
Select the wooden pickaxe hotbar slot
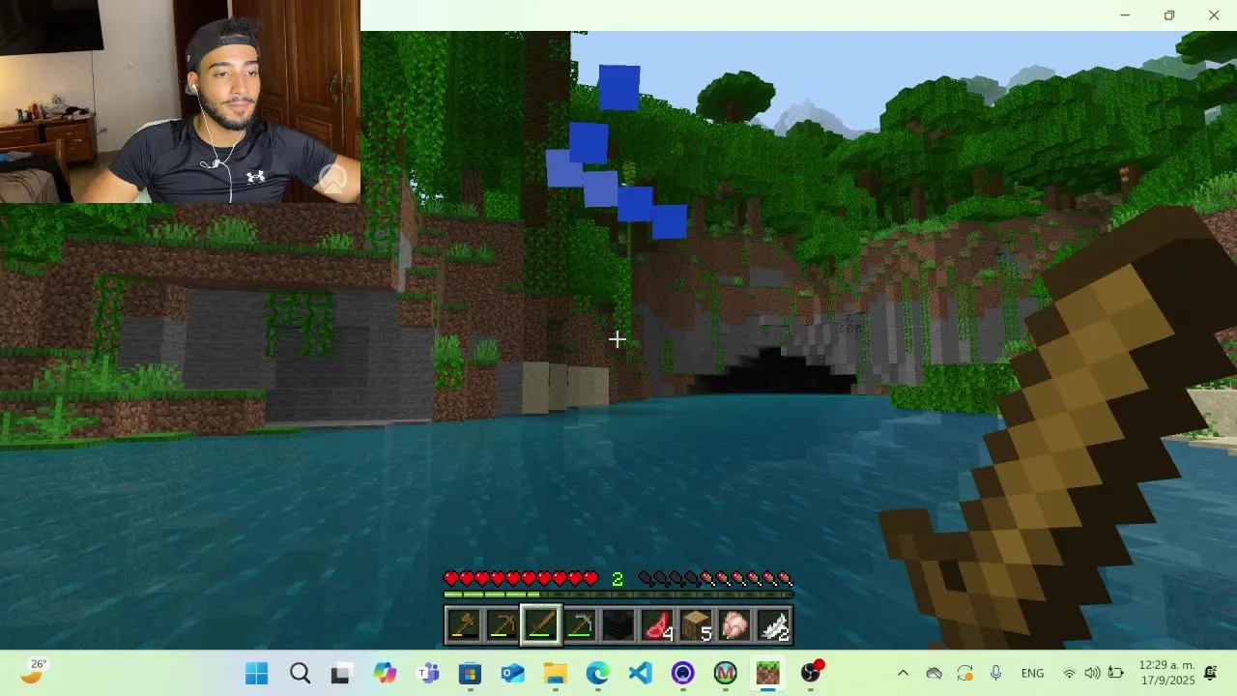[x=503, y=626]
